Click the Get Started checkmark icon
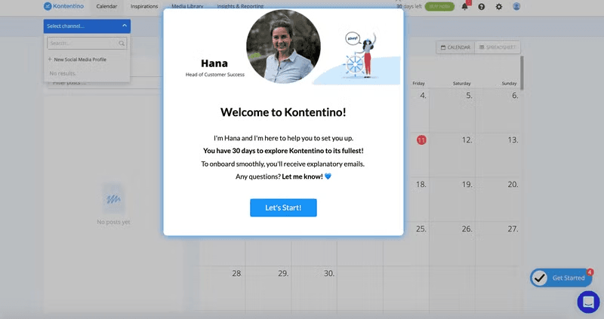This screenshot has width=604, height=319. point(540,278)
